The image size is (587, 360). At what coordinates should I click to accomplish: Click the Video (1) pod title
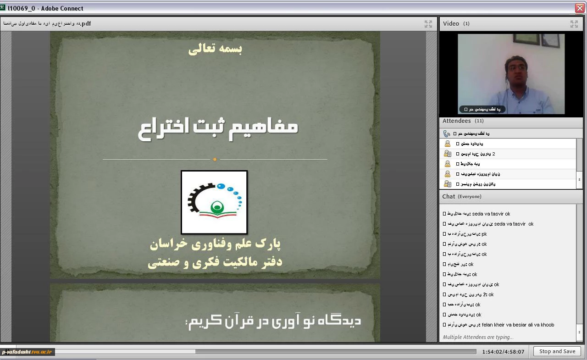click(456, 23)
